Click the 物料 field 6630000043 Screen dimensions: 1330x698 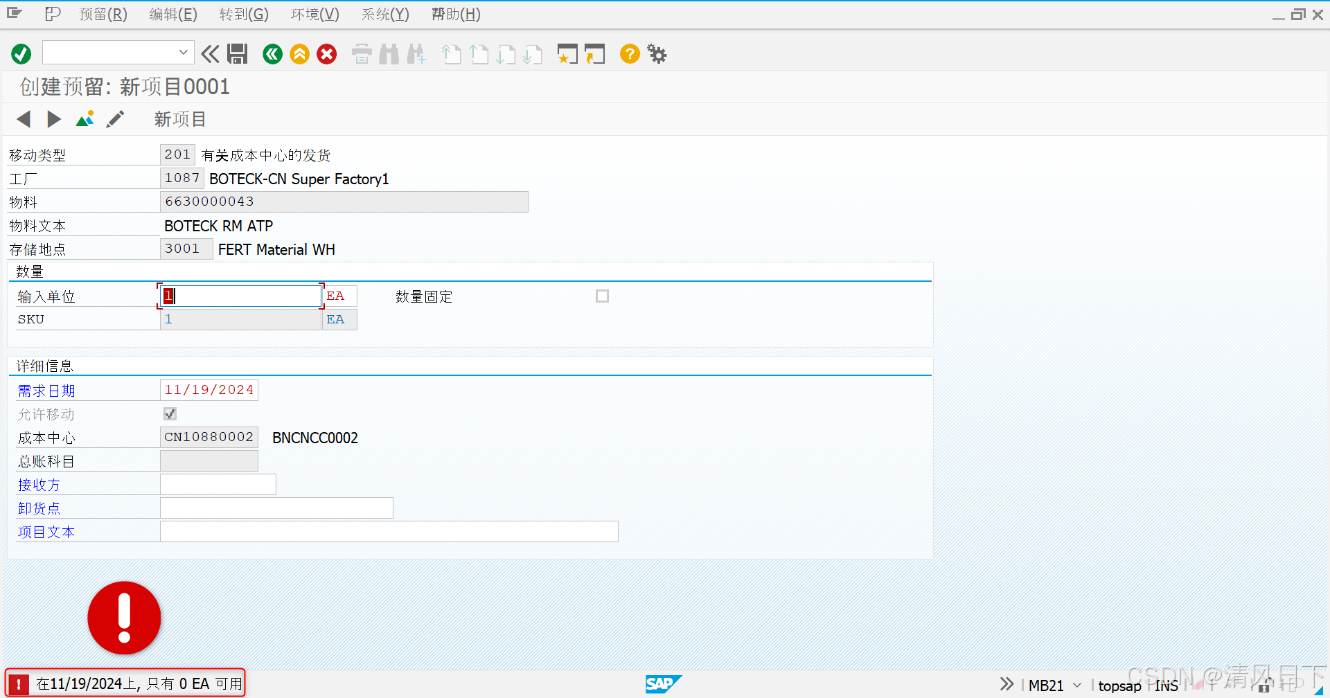[x=344, y=202]
